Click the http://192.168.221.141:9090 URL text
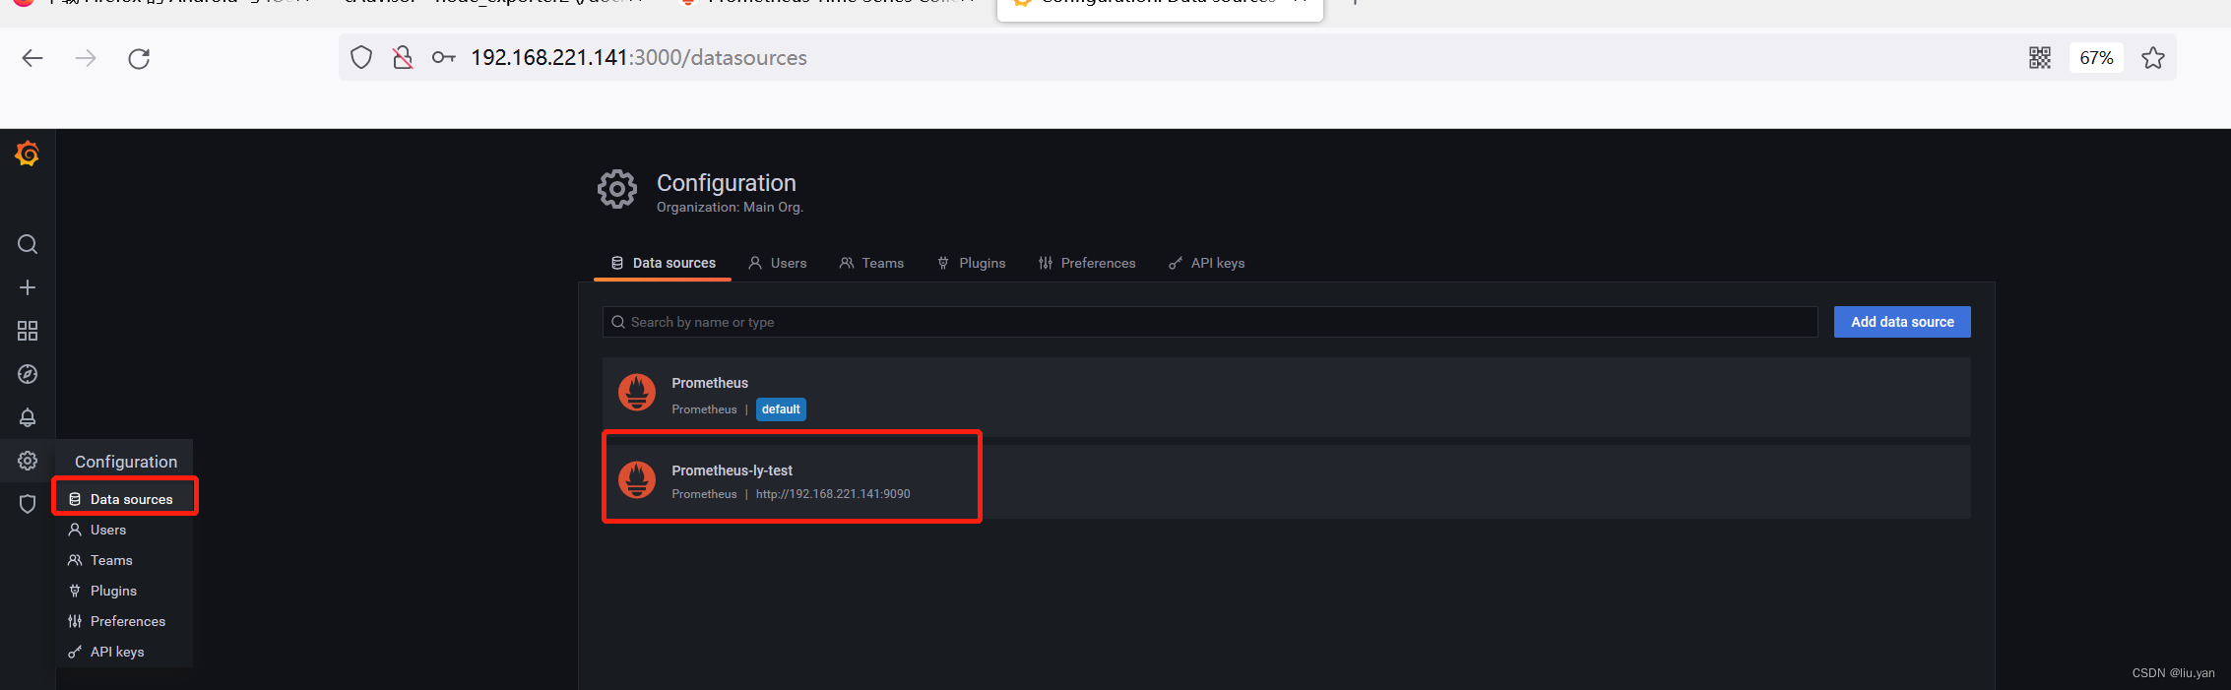2231x690 pixels. tap(833, 494)
